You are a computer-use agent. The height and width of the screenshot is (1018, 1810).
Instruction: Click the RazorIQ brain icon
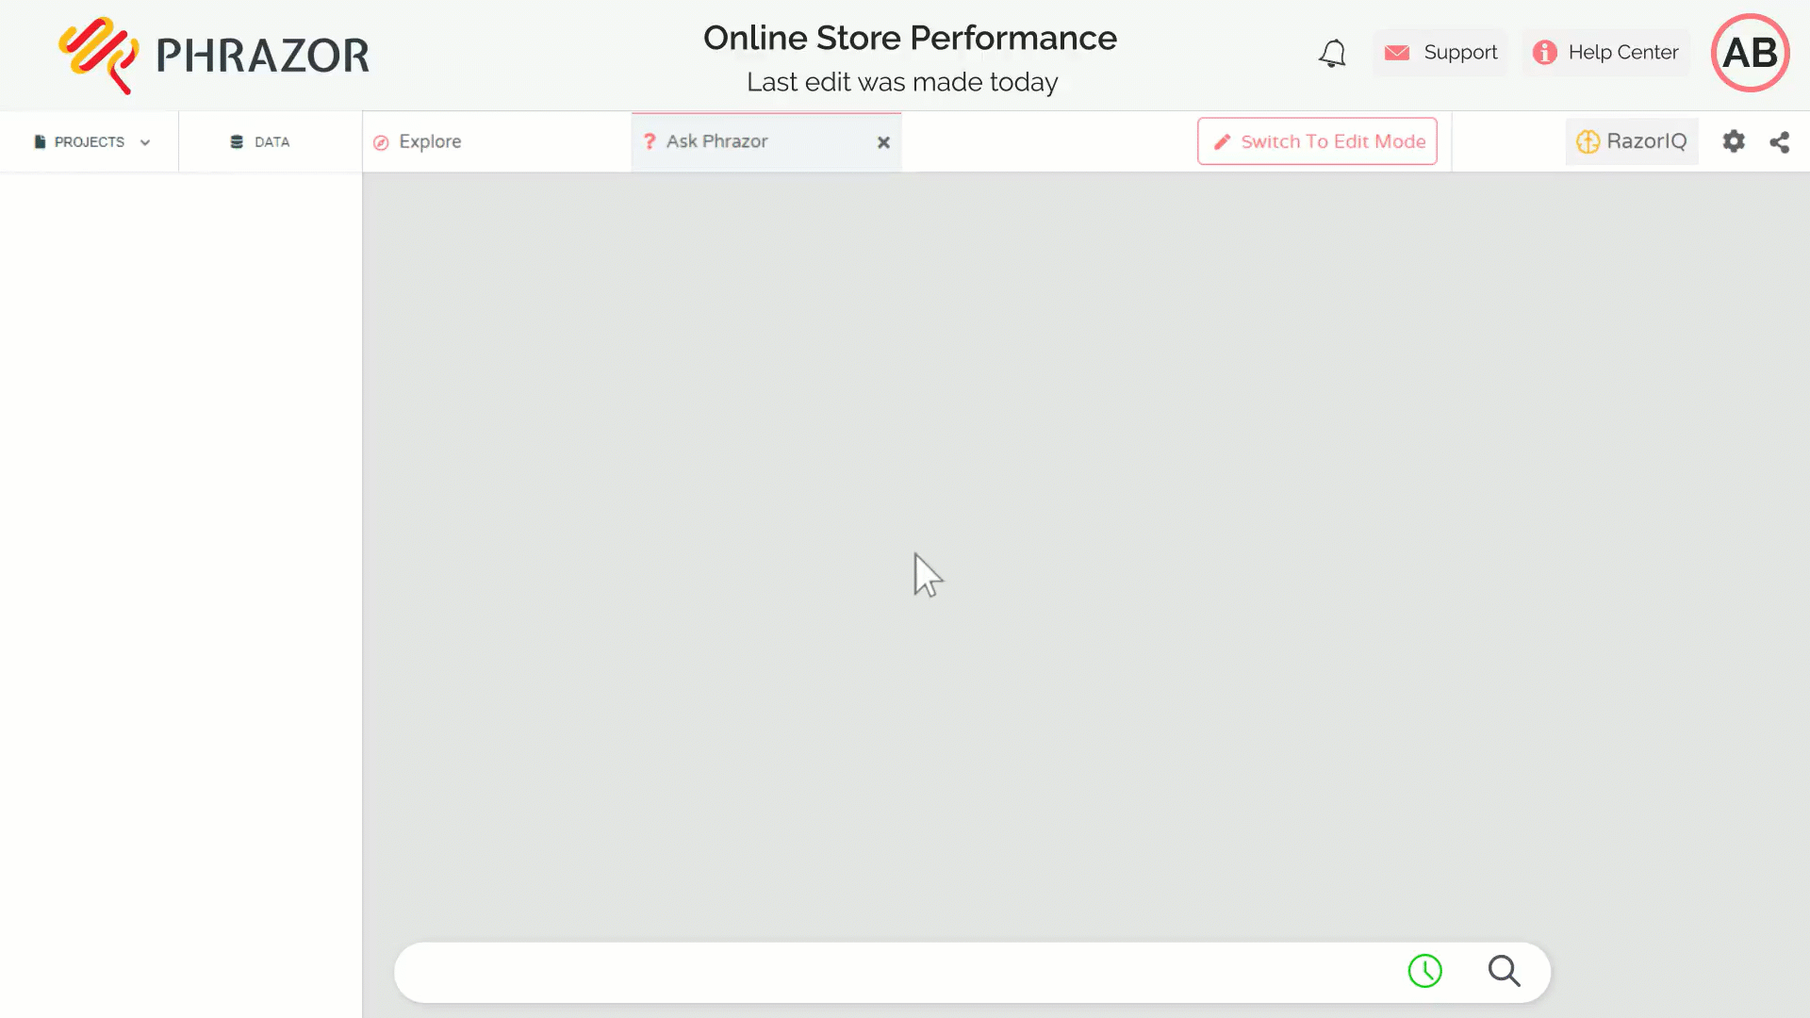click(1588, 141)
